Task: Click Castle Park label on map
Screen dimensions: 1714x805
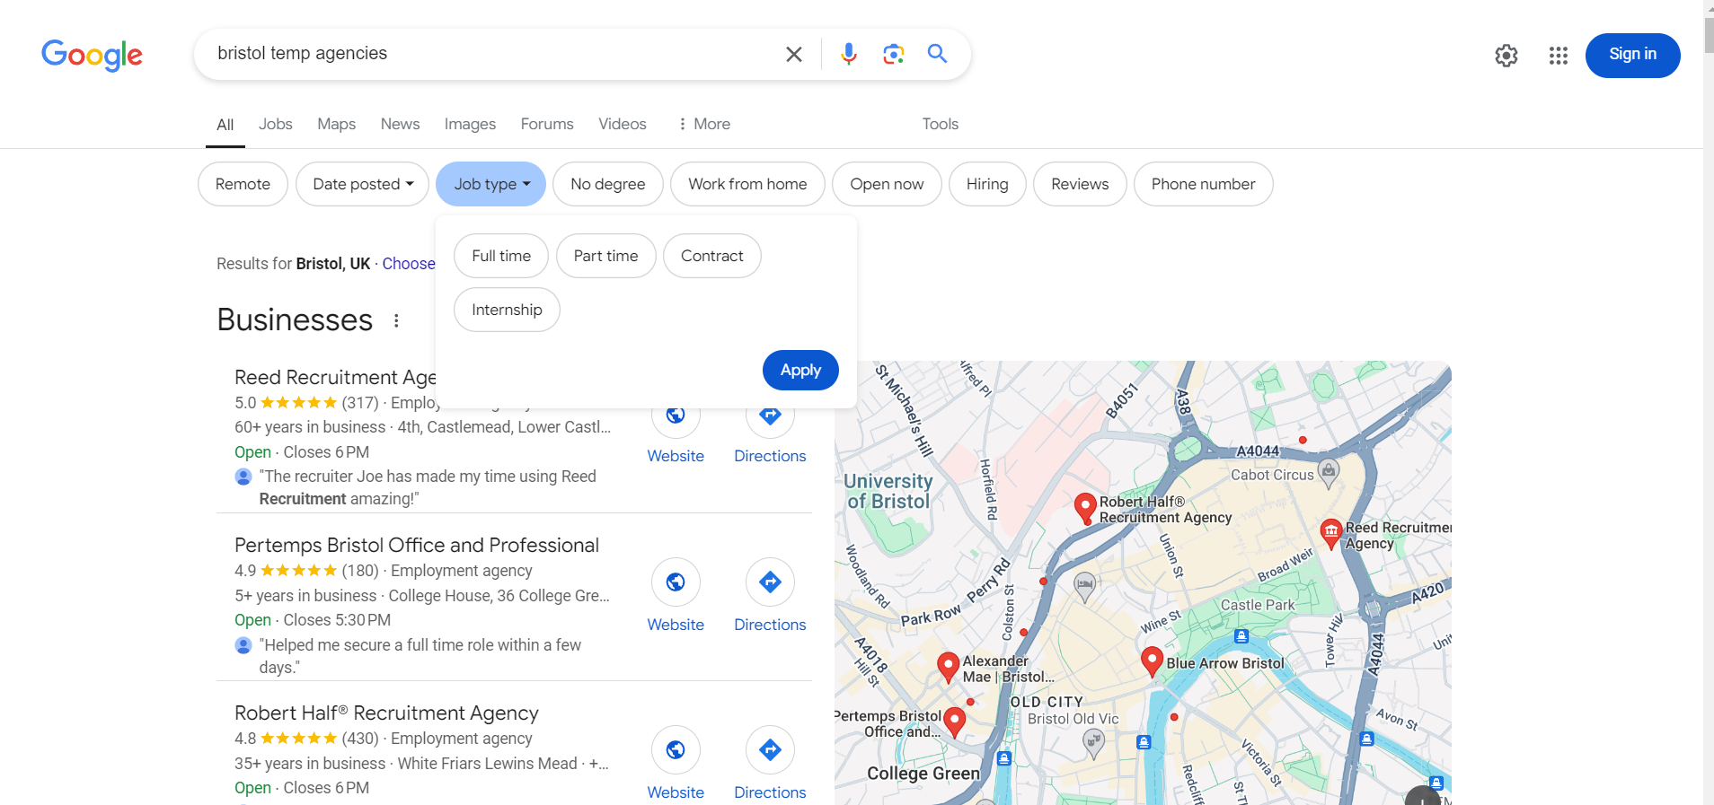Action: (1258, 605)
